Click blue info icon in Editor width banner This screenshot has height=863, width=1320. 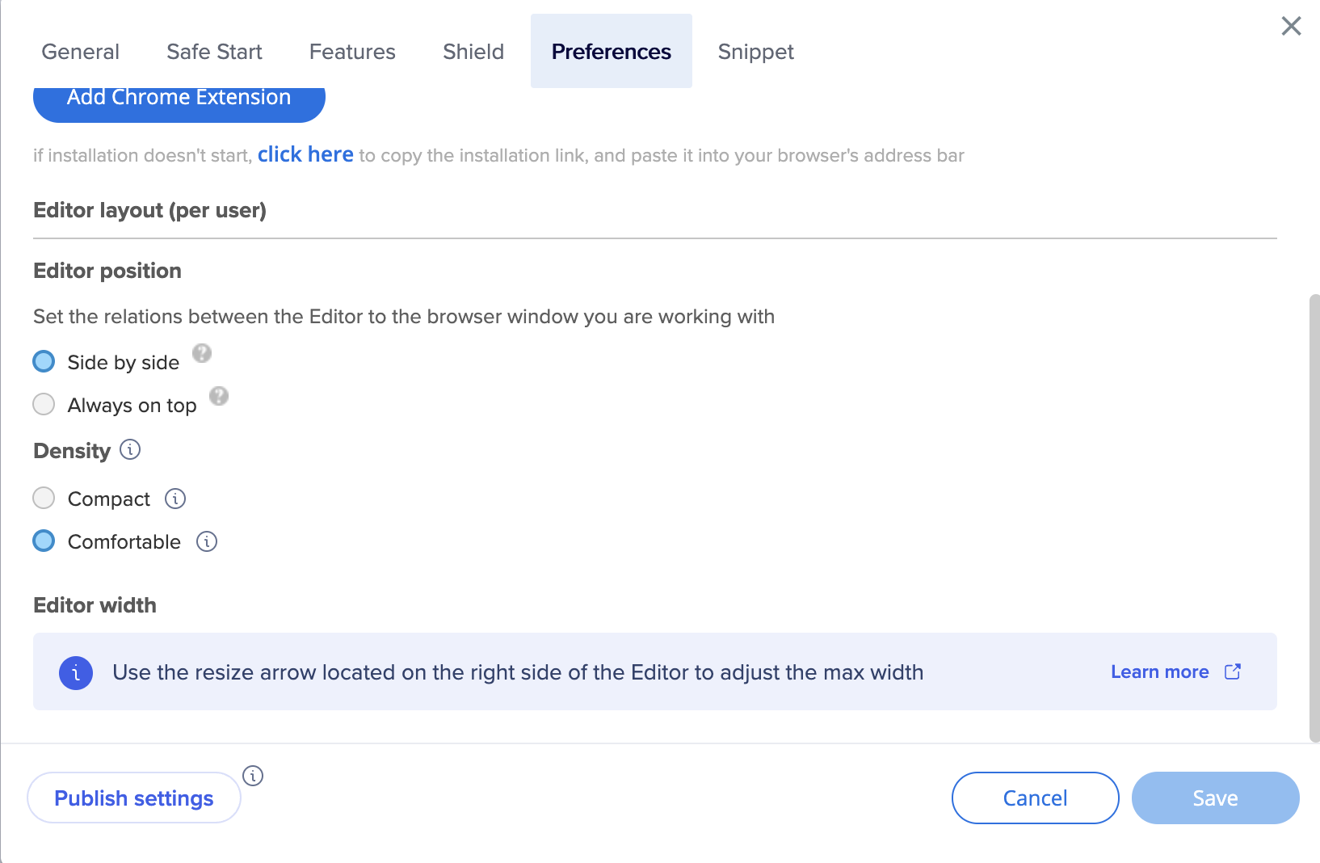[76, 672]
